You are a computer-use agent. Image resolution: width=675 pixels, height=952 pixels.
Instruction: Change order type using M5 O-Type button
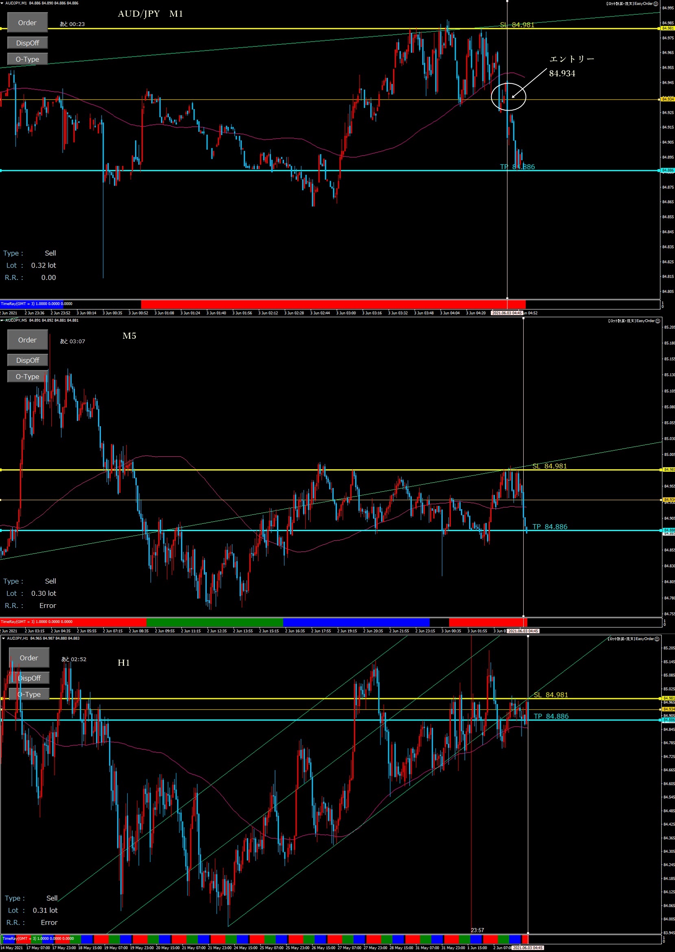pos(27,377)
